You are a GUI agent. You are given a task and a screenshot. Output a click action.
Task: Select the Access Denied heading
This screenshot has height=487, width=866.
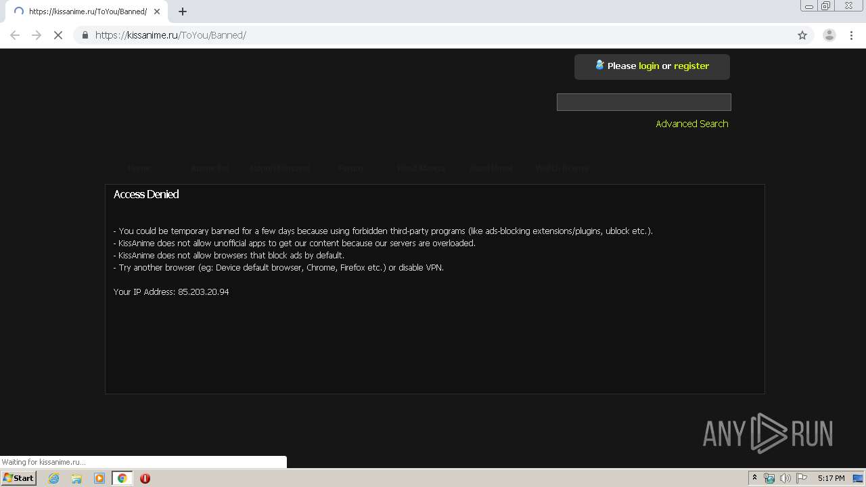tap(146, 194)
